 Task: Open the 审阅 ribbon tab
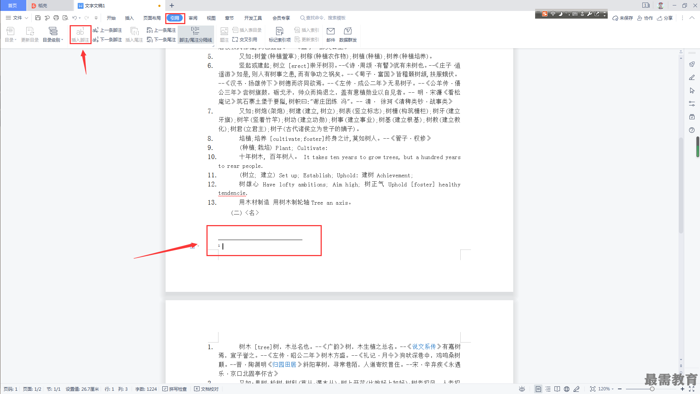193,18
